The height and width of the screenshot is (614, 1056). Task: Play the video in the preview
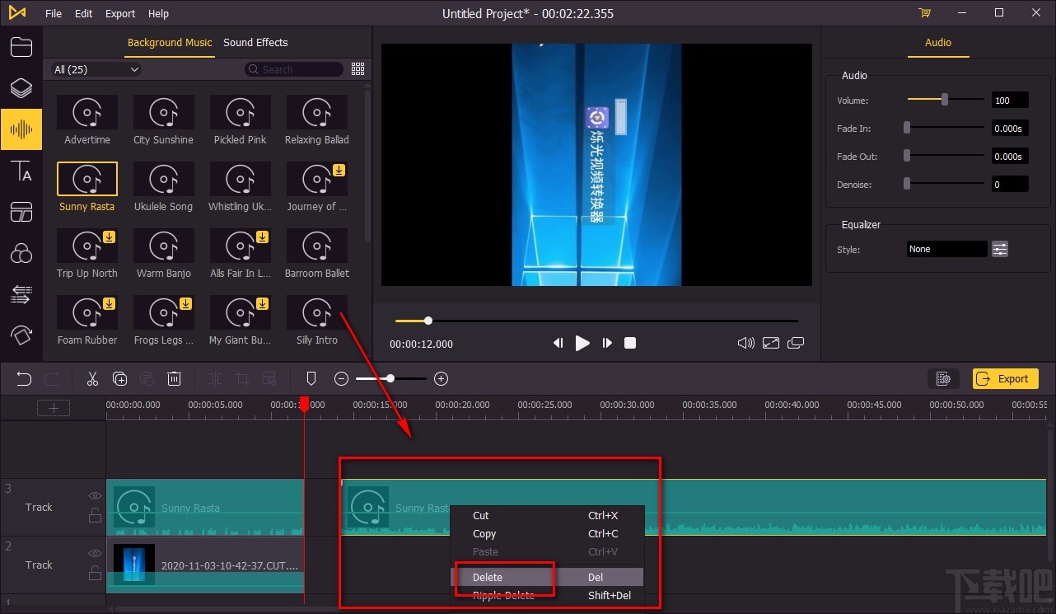[x=582, y=343]
